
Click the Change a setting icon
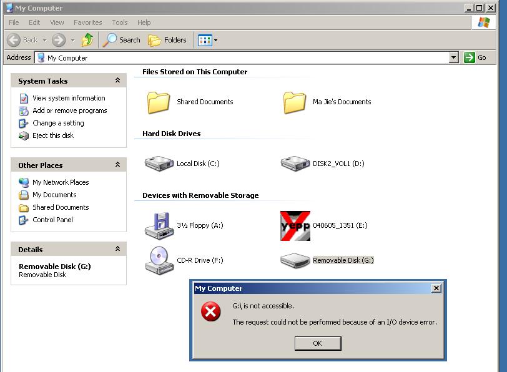tap(24, 124)
